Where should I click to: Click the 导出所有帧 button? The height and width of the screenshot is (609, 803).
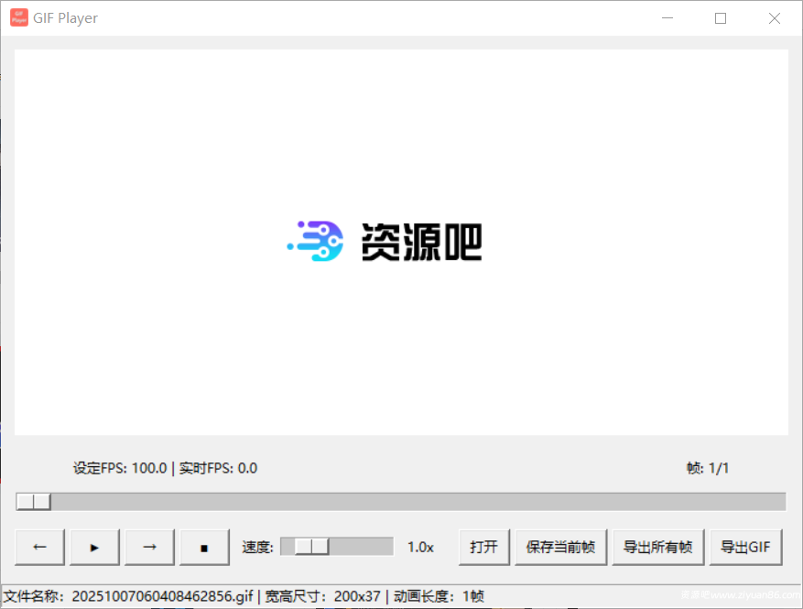point(657,547)
